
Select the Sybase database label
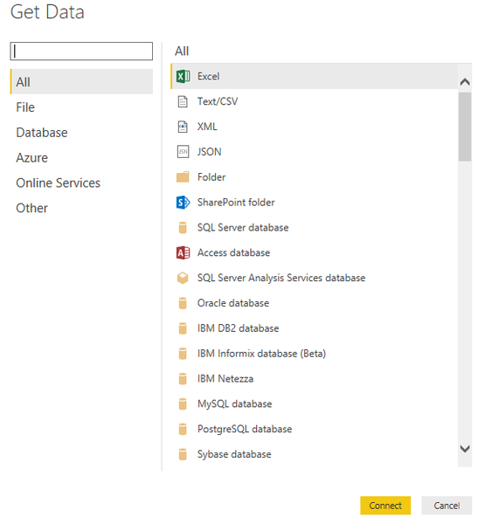[x=234, y=454]
